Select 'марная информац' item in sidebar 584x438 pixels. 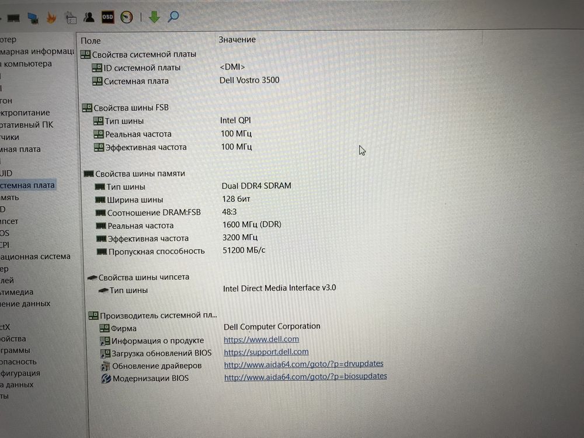[36, 51]
